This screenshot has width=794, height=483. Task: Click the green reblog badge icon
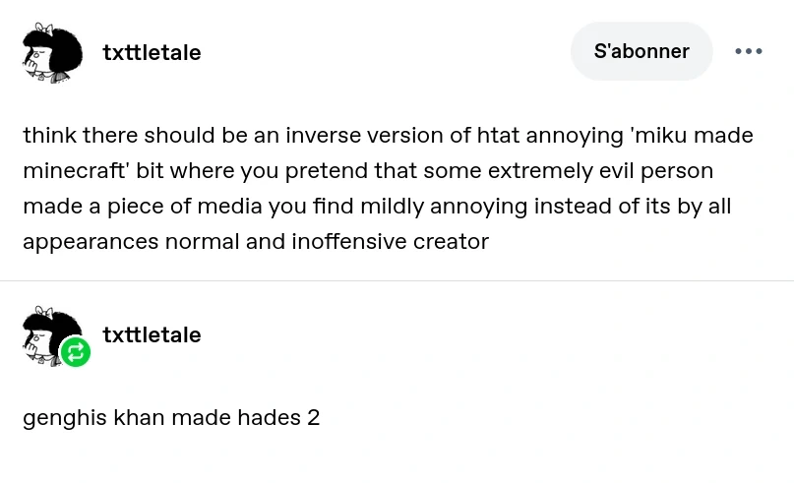pyautogui.click(x=76, y=352)
